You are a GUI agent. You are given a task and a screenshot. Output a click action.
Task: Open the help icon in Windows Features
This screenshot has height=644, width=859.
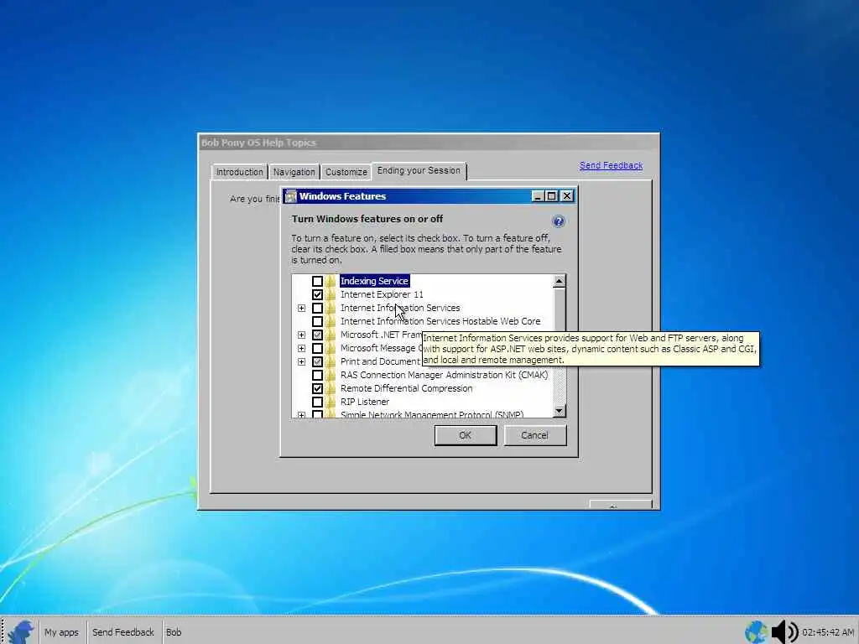(x=558, y=221)
